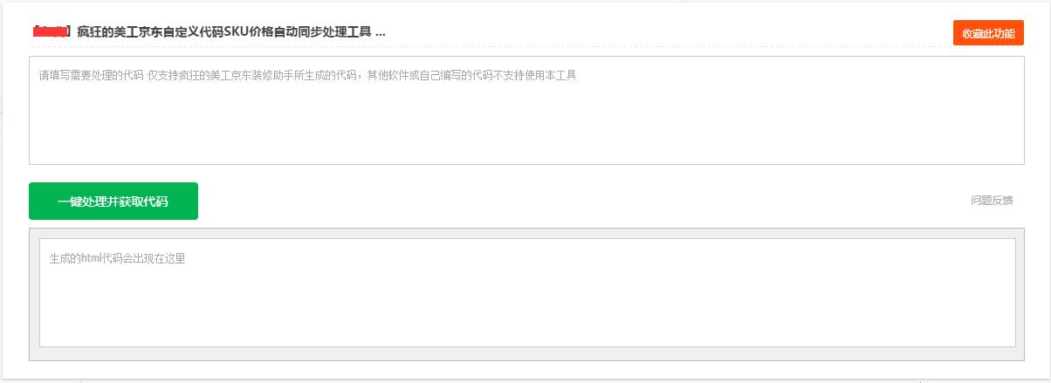The image size is (1051, 383).
Task: Open the 问题反馈 feedback link
Action: coord(992,201)
